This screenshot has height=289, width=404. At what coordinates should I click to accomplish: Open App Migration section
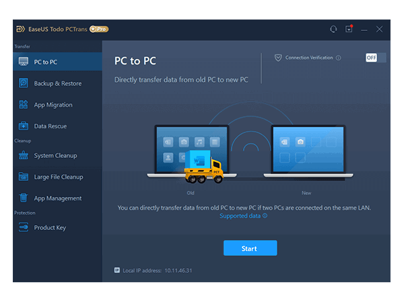click(57, 104)
